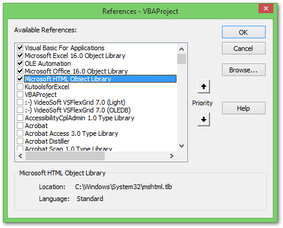
Task: Check the Acrobat Distiller checkbox
Action: pos(20,141)
